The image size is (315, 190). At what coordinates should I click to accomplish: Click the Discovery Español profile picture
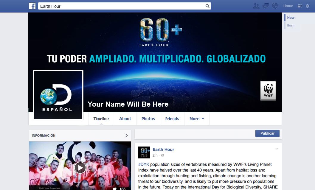point(58,95)
